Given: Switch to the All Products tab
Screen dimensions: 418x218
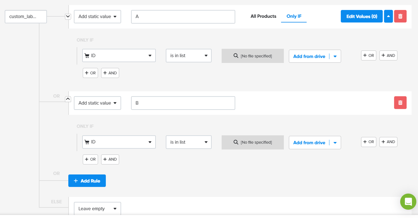Looking at the screenshot, I should (x=263, y=16).
